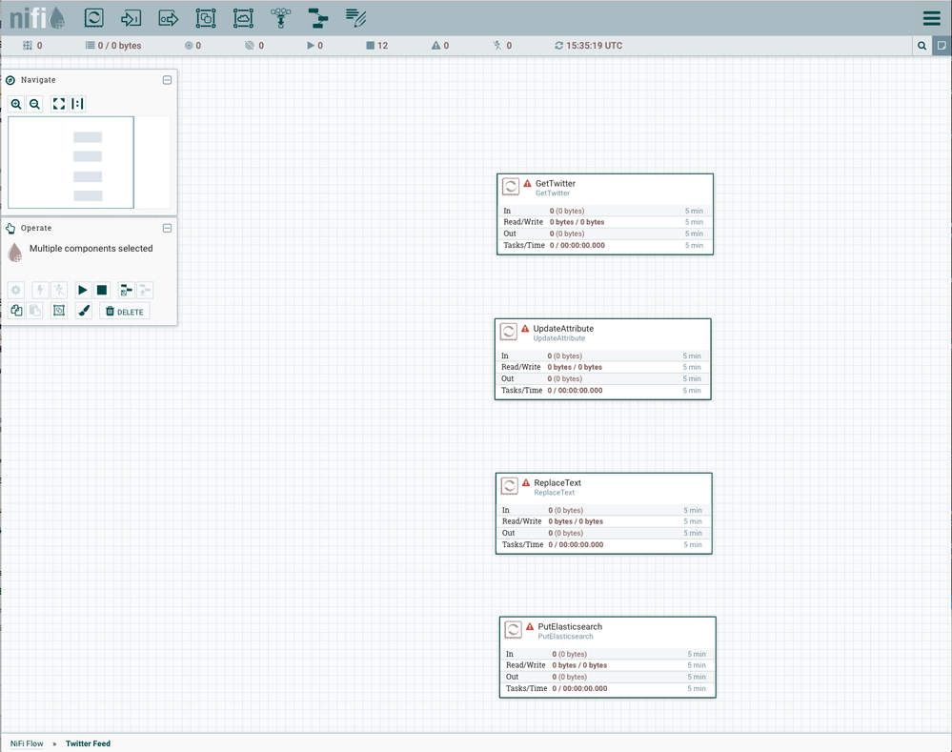Click the Label toolbar icon

355,17
